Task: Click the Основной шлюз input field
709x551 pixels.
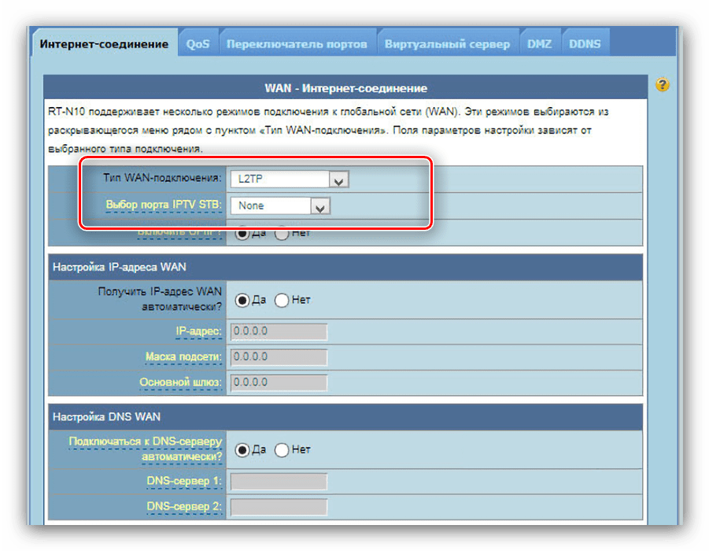Action: click(x=279, y=383)
